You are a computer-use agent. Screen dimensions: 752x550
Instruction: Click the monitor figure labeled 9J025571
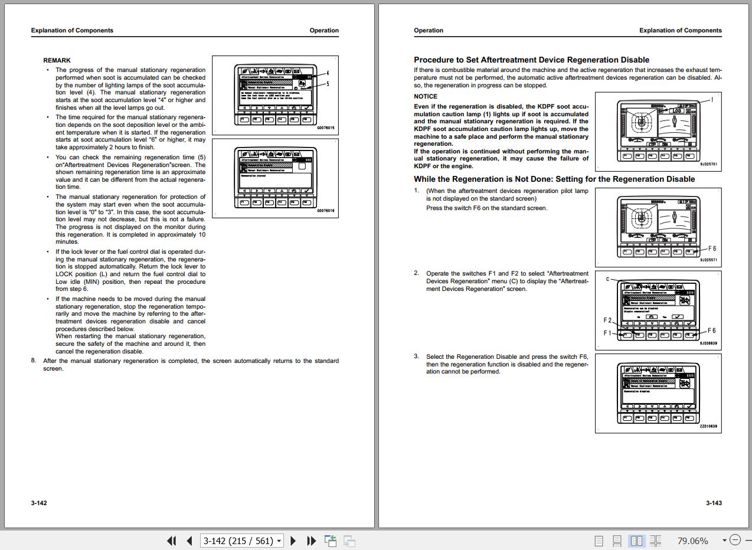[x=658, y=227]
